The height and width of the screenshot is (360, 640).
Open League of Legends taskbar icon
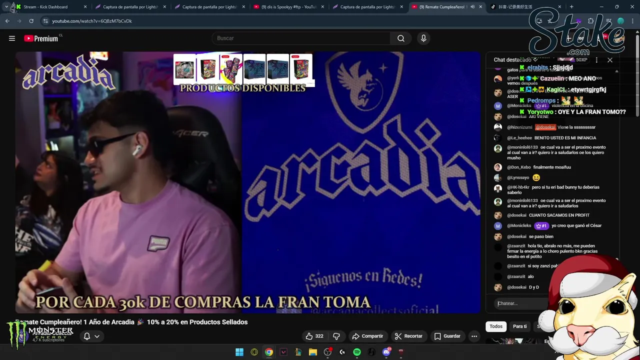click(298, 352)
